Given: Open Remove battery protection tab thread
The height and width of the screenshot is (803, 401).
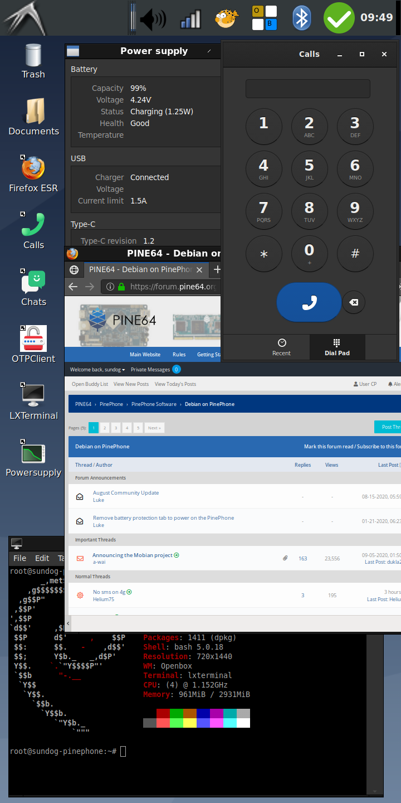Looking at the screenshot, I should point(163,518).
